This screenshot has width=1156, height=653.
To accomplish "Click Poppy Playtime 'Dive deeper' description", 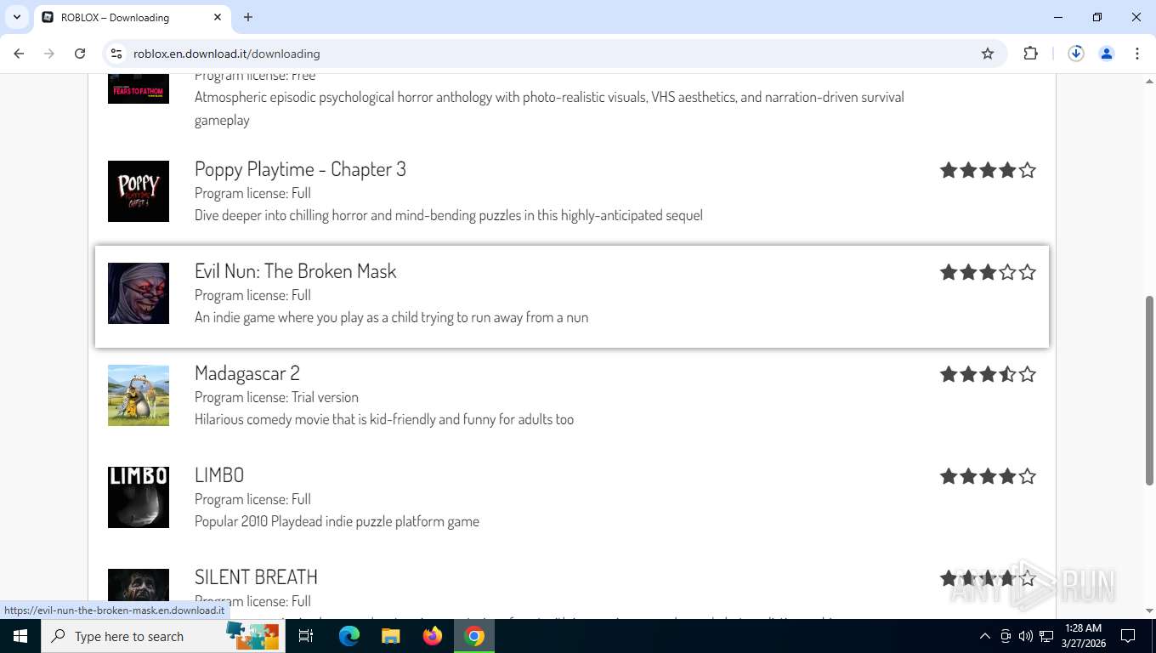I will [449, 215].
